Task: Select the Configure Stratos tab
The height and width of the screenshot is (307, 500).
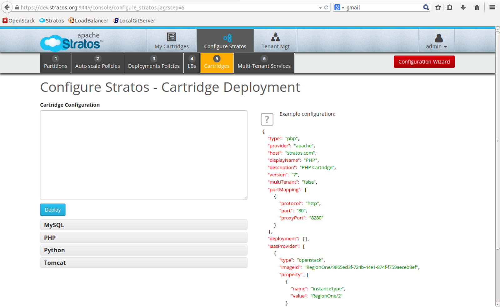Action: (x=225, y=41)
